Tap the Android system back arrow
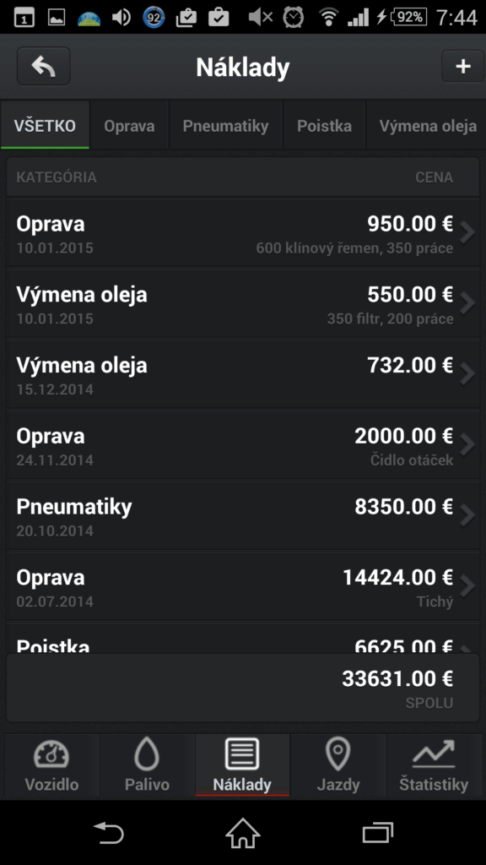 [x=108, y=833]
